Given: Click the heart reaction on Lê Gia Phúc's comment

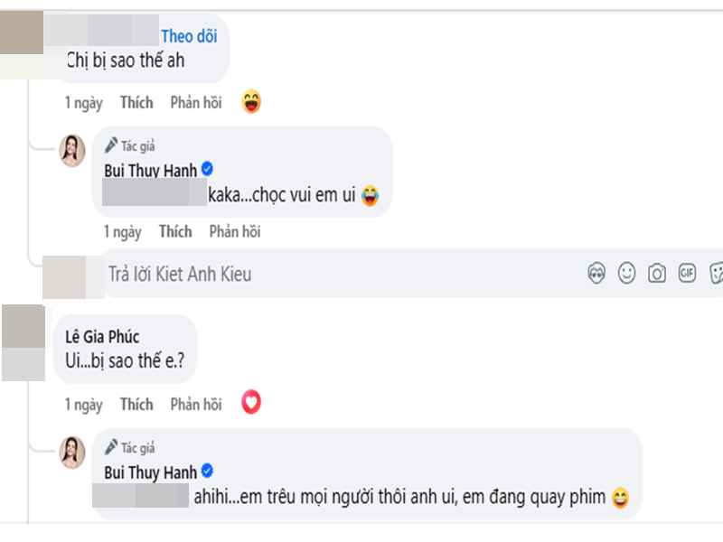Looking at the screenshot, I should coord(251,401).
